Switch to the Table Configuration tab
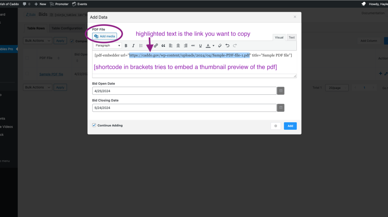This screenshot has height=217, width=388. pos(67,28)
